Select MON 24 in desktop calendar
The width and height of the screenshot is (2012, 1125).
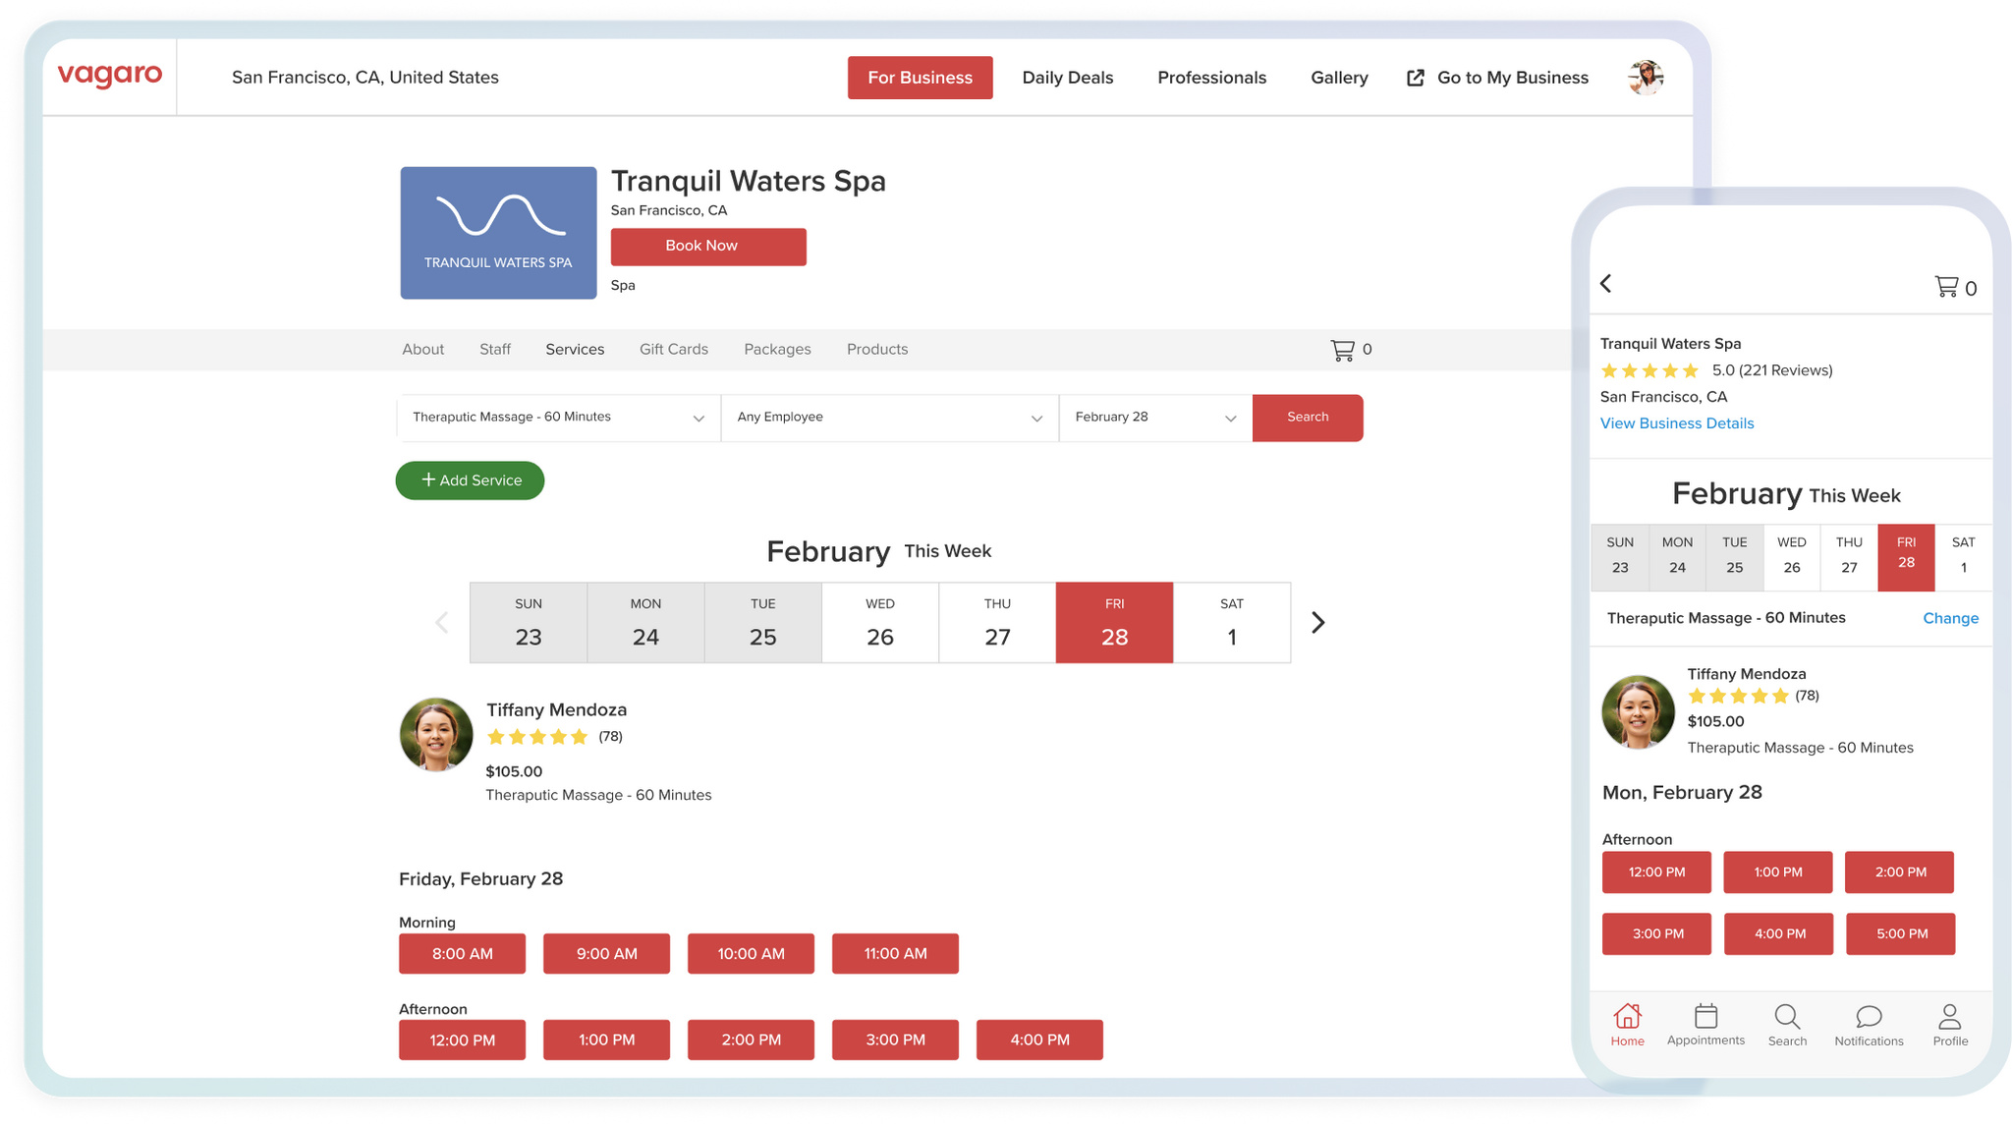645,623
